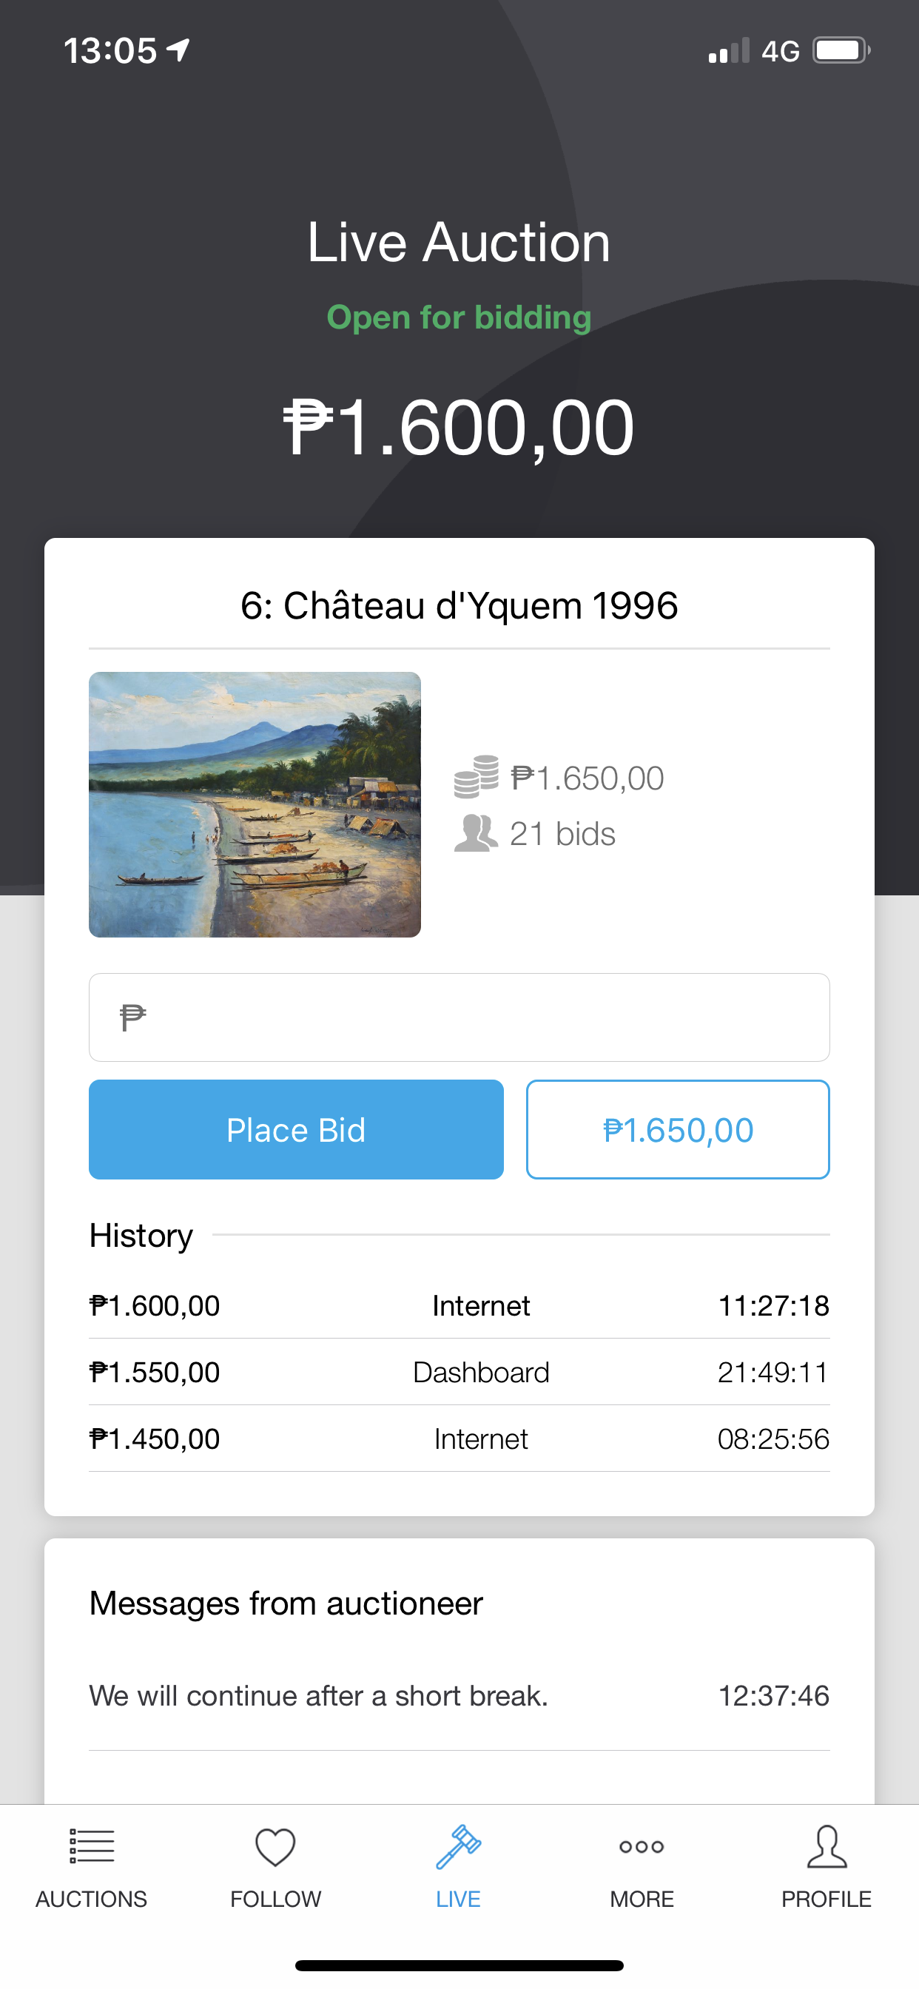This screenshot has width=919, height=1989.
Task: Focus the peso bid amount field
Action: (x=459, y=1017)
